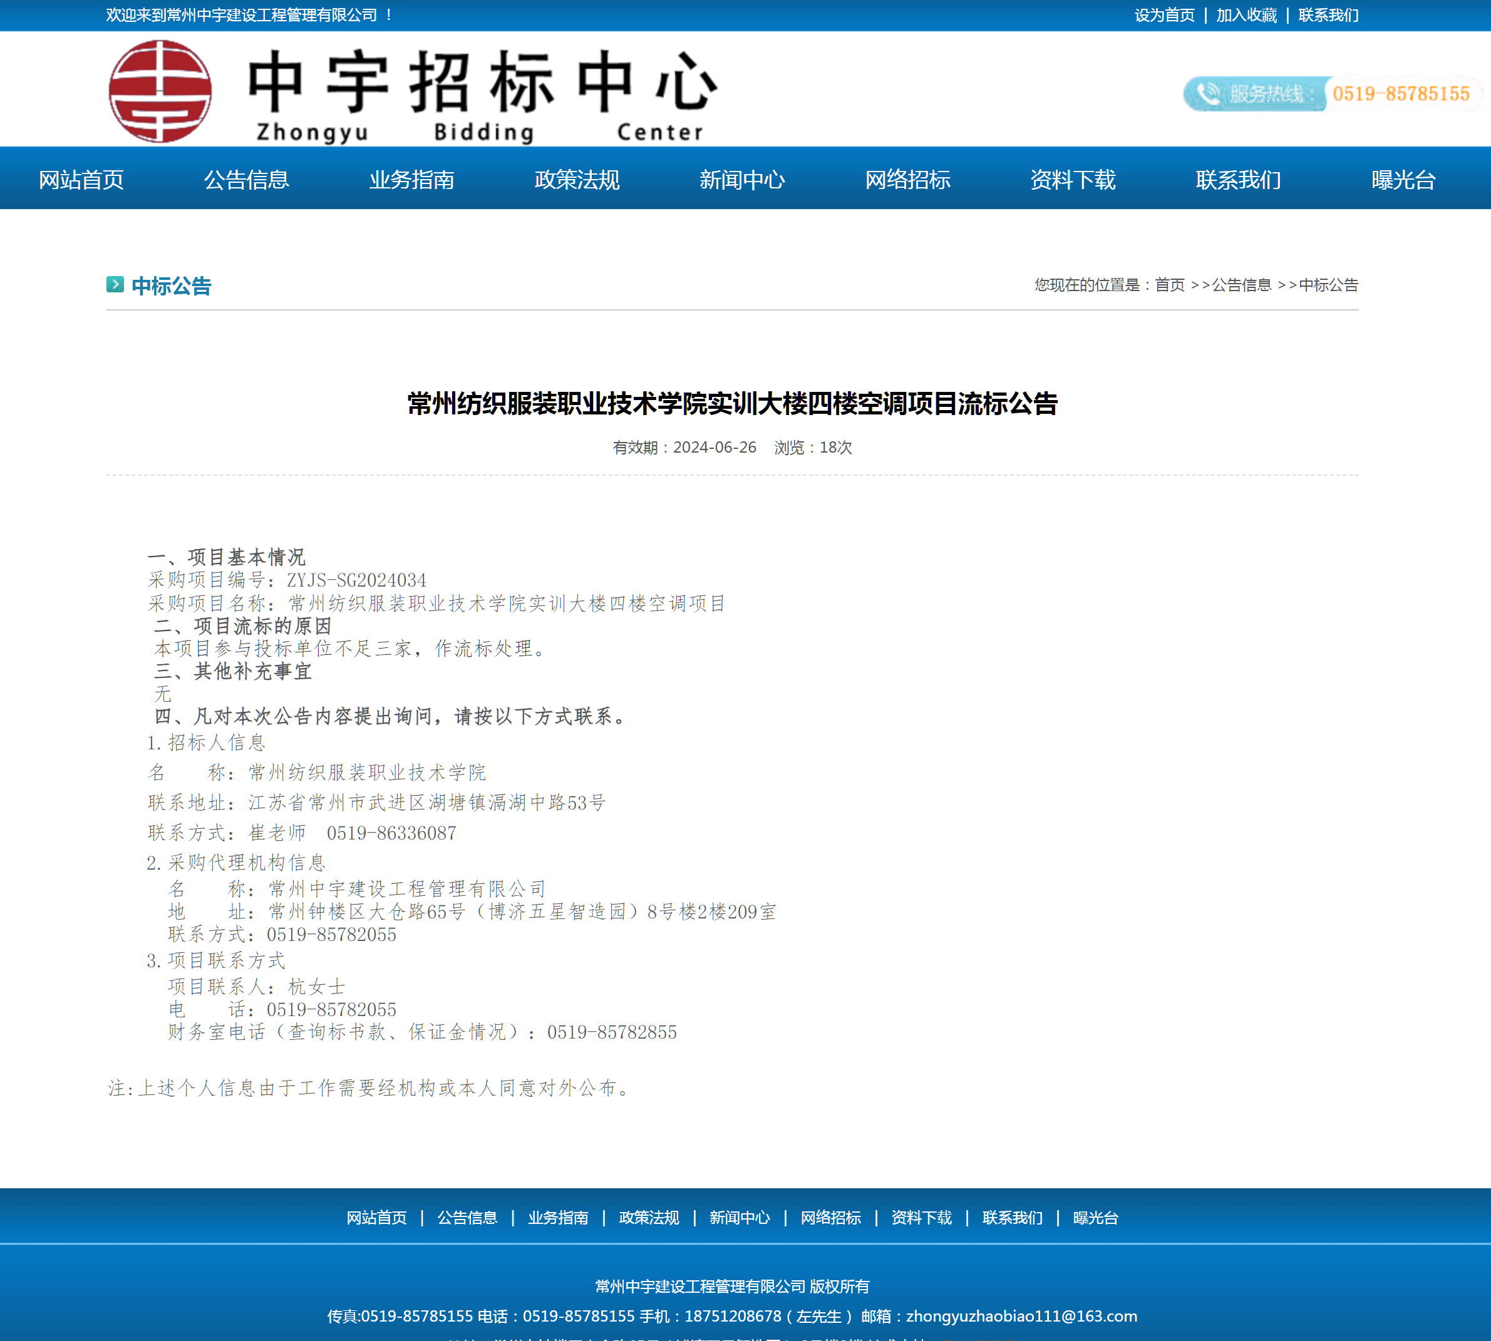1491x1341 pixels.
Task: Open 政策法规 in the main navigation
Action: [x=576, y=179]
